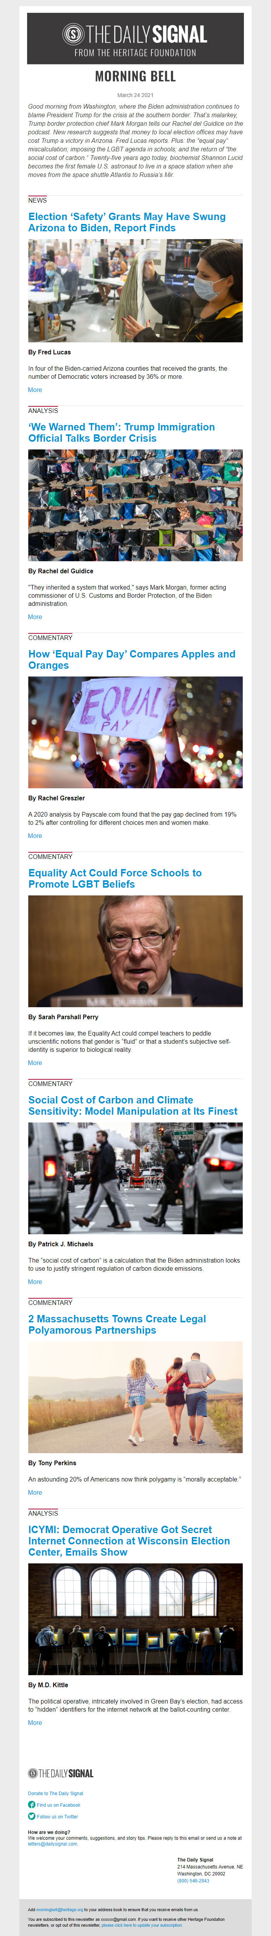
Task: Click the Daily Signal footer logo
Action: tap(61, 1773)
